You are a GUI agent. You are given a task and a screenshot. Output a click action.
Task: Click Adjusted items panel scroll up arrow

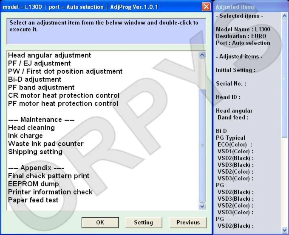pos(285,16)
